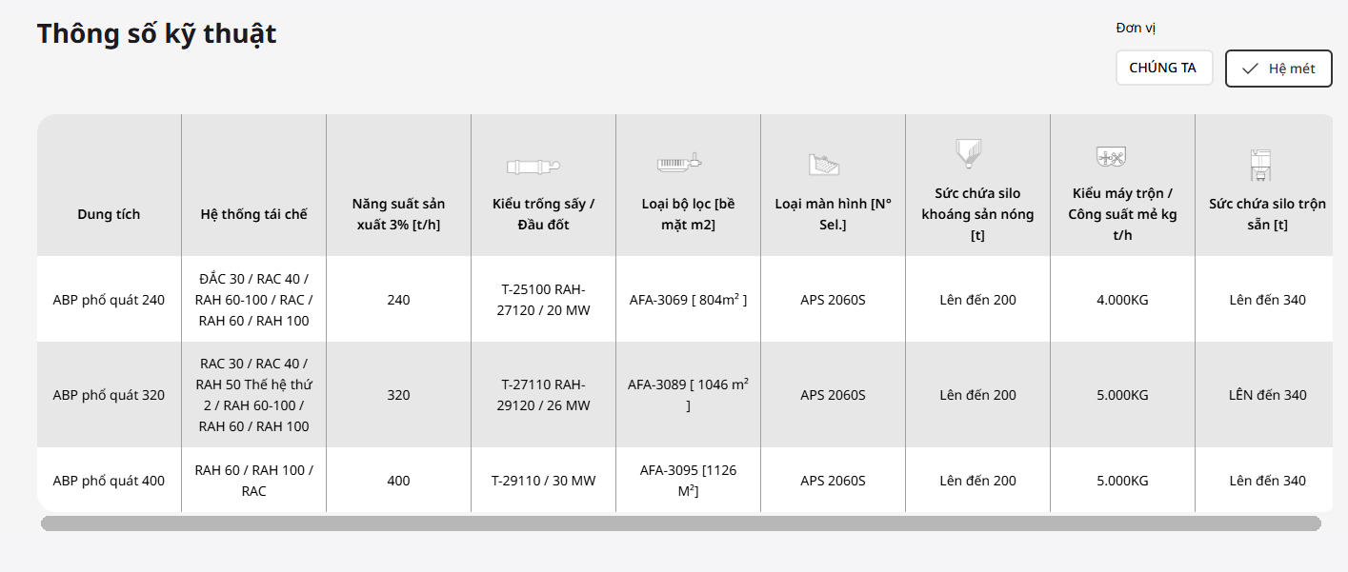Select the ABP phổ quát 400 row
The height and width of the screenshot is (572, 1348).
tap(109, 481)
